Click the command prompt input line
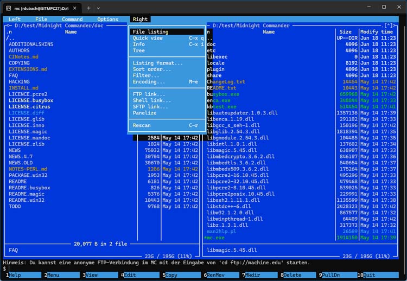 pos(202,269)
